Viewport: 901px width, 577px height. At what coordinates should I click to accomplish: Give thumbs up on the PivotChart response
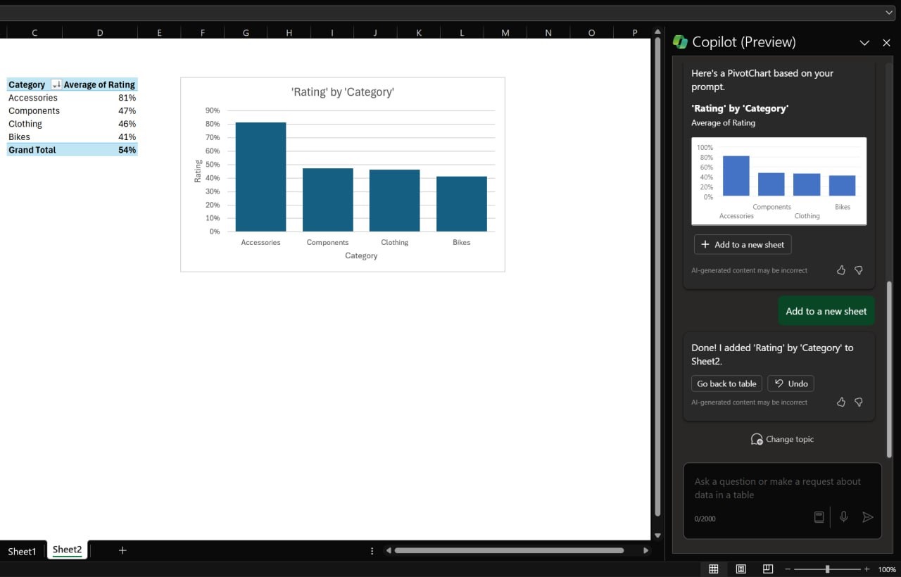[840, 270]
